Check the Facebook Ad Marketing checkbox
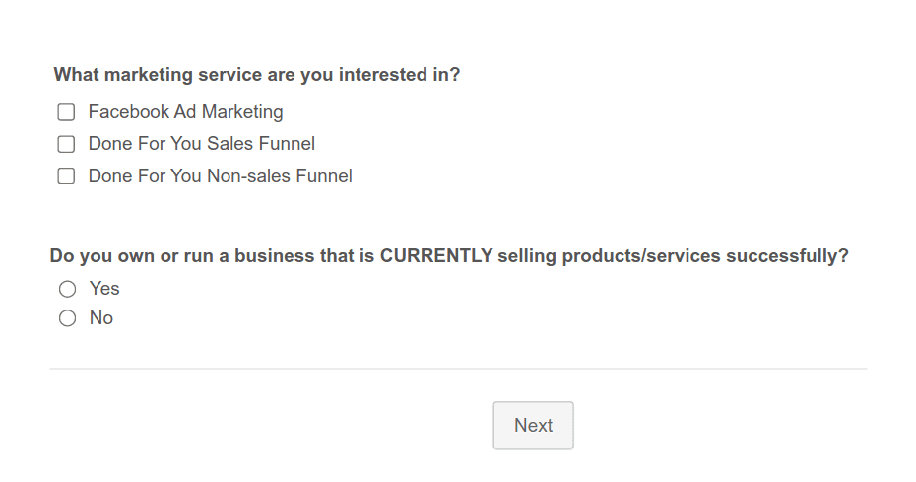The height and width of the screenshot is (482, 916). [x=66, y=112]
